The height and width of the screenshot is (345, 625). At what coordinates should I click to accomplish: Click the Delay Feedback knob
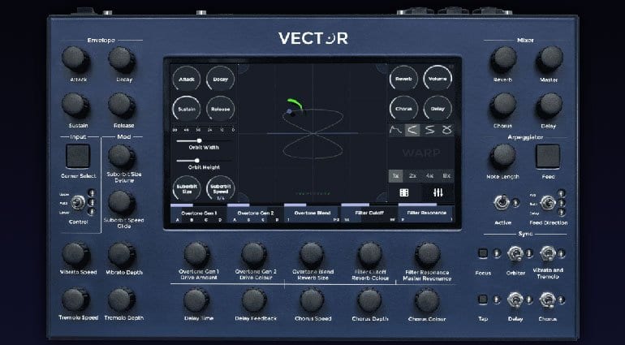point(254,300)
